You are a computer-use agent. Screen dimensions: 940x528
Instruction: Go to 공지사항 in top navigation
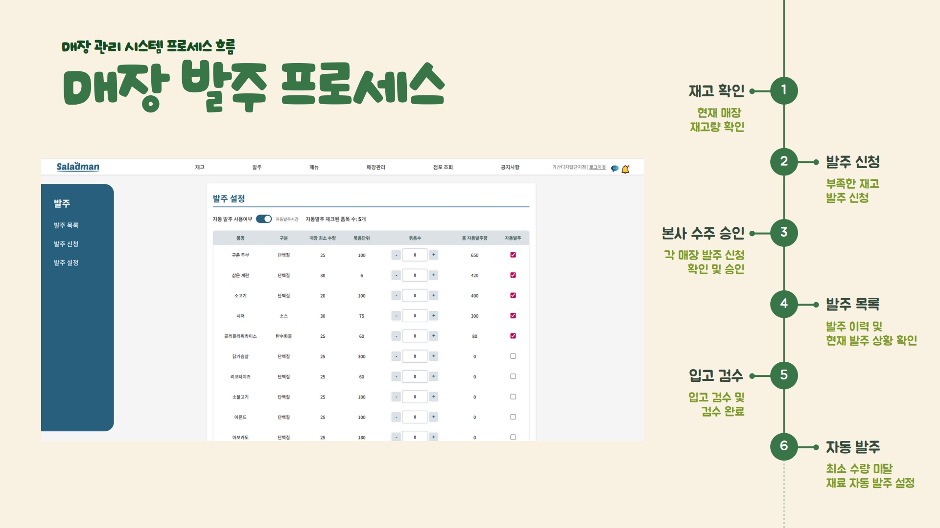510,167
